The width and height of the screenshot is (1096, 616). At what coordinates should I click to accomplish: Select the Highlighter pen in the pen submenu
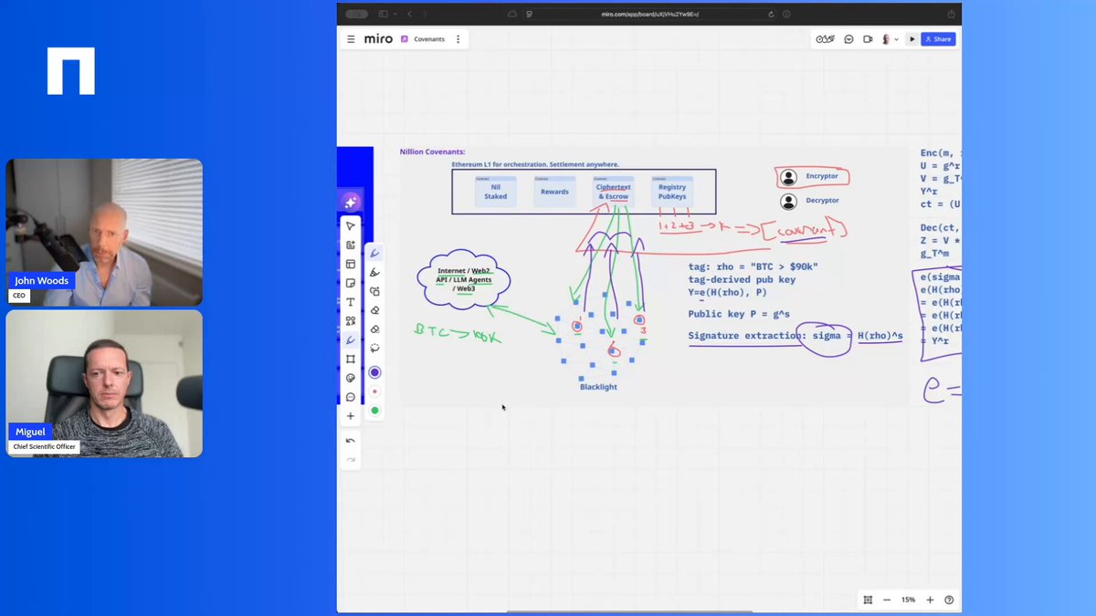click(374, 272)
